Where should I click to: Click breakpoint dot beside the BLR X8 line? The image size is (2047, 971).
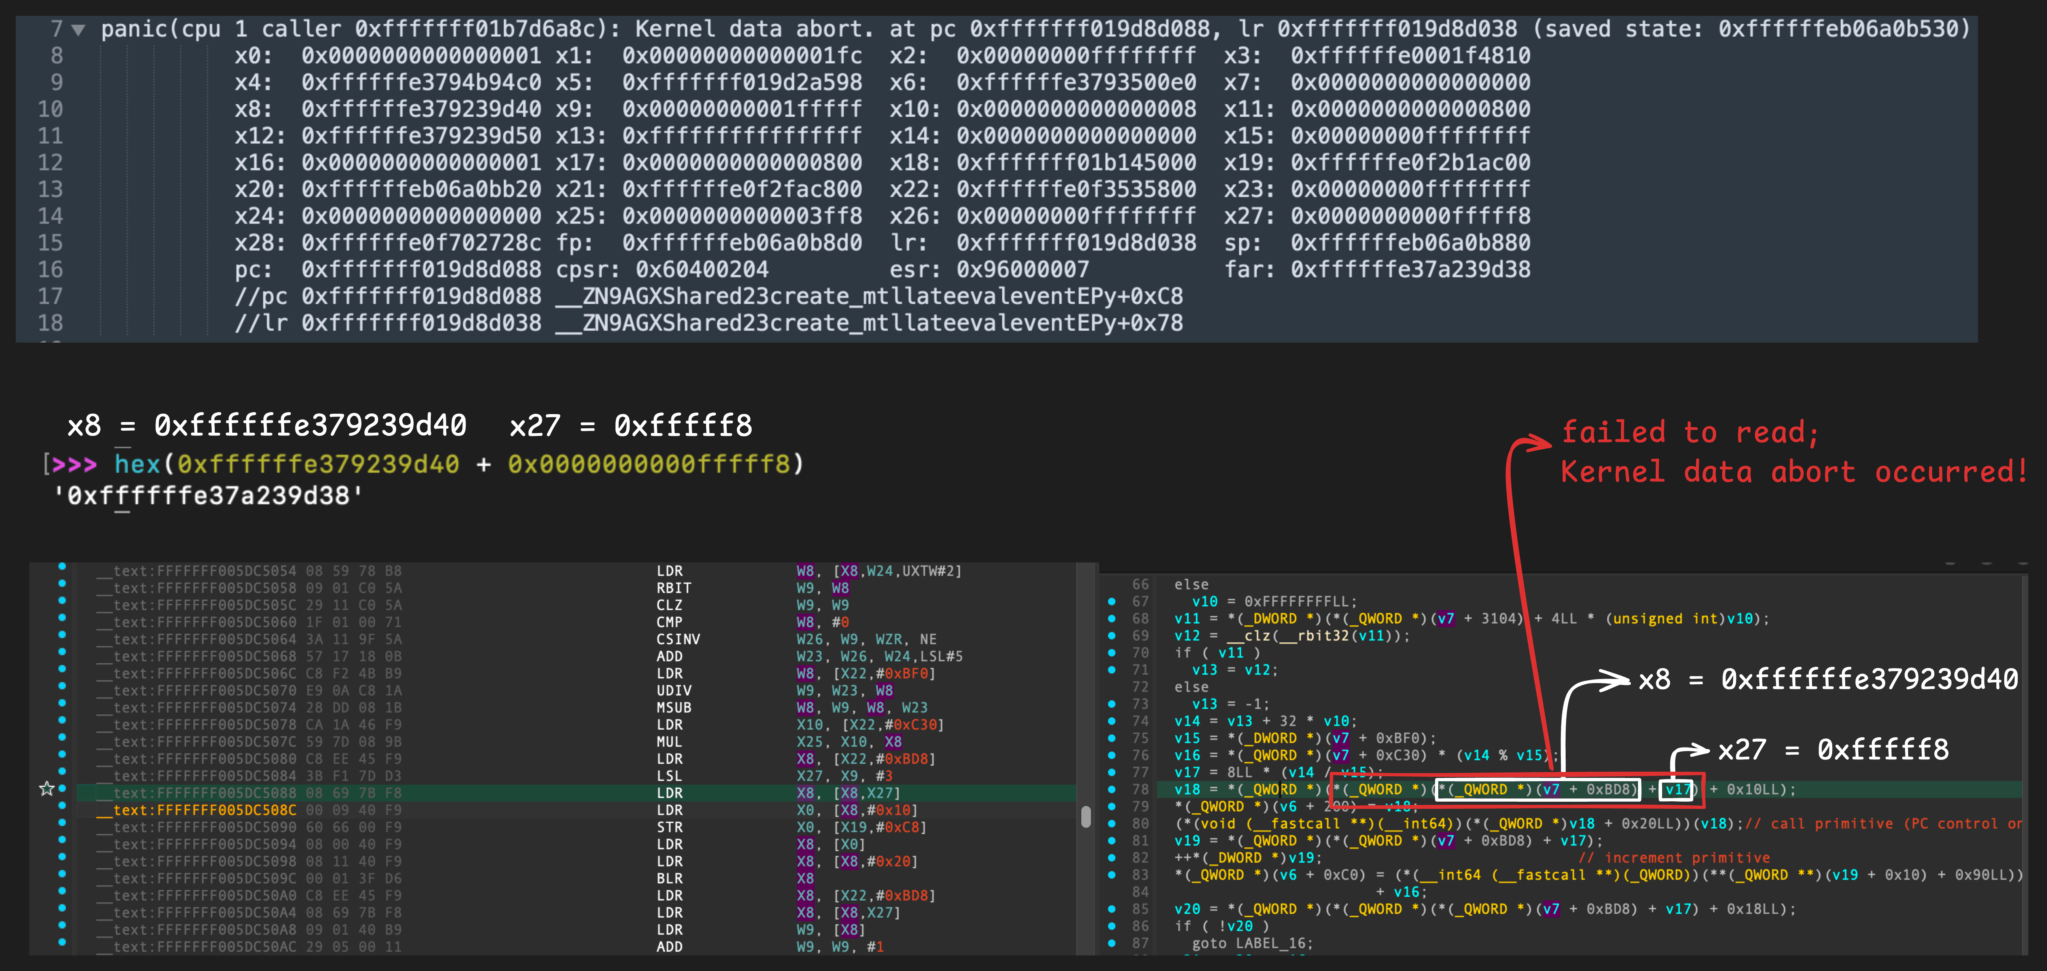point(62,874)
